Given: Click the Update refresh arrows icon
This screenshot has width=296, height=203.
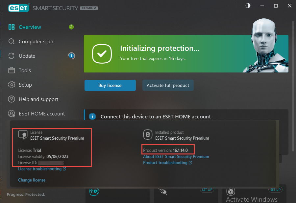Looking at the screenshot, I should [12, 56].
